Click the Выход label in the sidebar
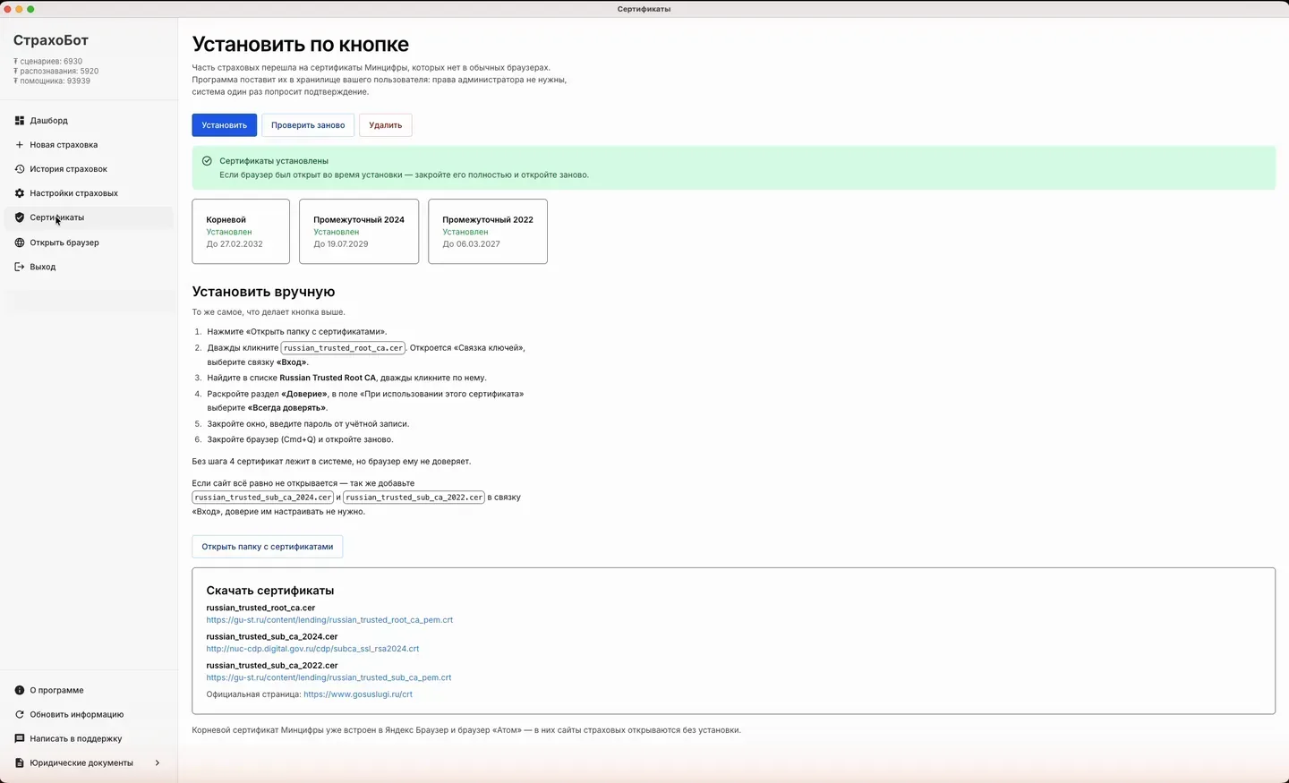1289x783 pixels. click(x=43, y=267)
